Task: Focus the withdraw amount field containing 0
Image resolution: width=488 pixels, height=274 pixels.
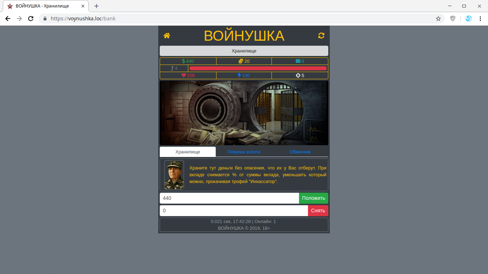Action: click(234, 211)
